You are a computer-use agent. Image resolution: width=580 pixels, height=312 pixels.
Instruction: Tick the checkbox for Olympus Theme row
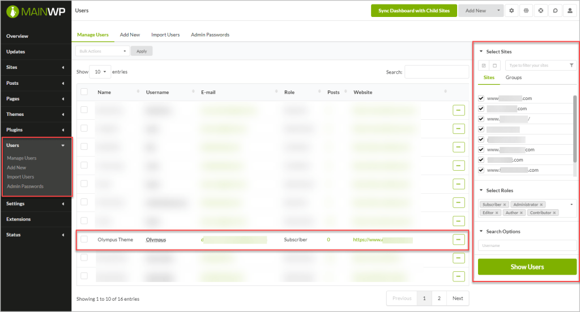84,239
